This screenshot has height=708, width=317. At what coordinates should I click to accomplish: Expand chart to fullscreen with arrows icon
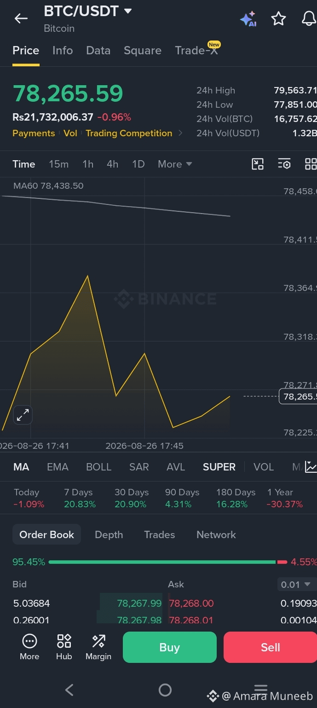click(x=23, y=415)
